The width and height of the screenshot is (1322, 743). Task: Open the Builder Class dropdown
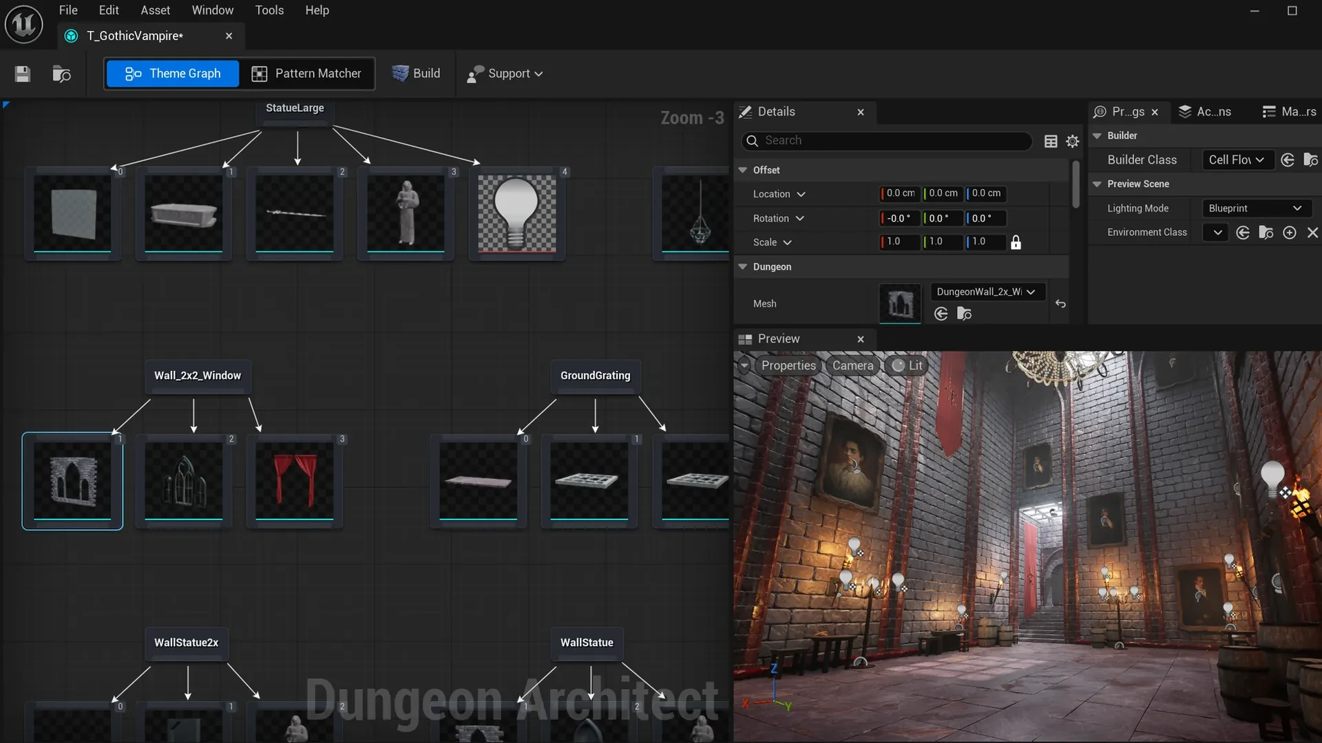[1237, 160]
